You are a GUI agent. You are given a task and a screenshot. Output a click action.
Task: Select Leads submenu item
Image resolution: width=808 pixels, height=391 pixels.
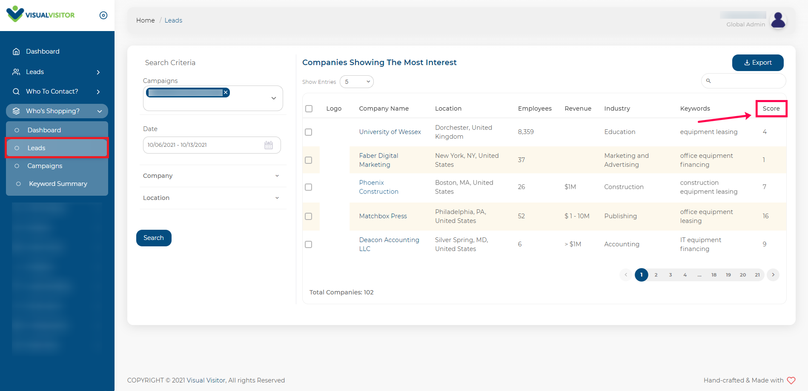[57, 148]
